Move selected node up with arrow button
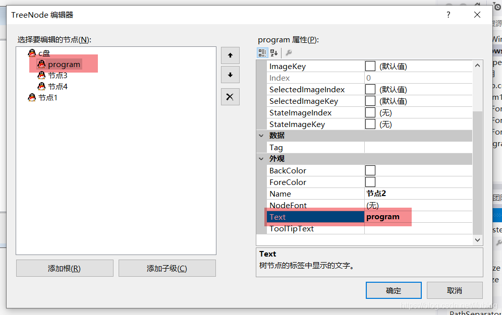Image resolution: width=502 pixels, height=315 pixels. tap(230, 55)
